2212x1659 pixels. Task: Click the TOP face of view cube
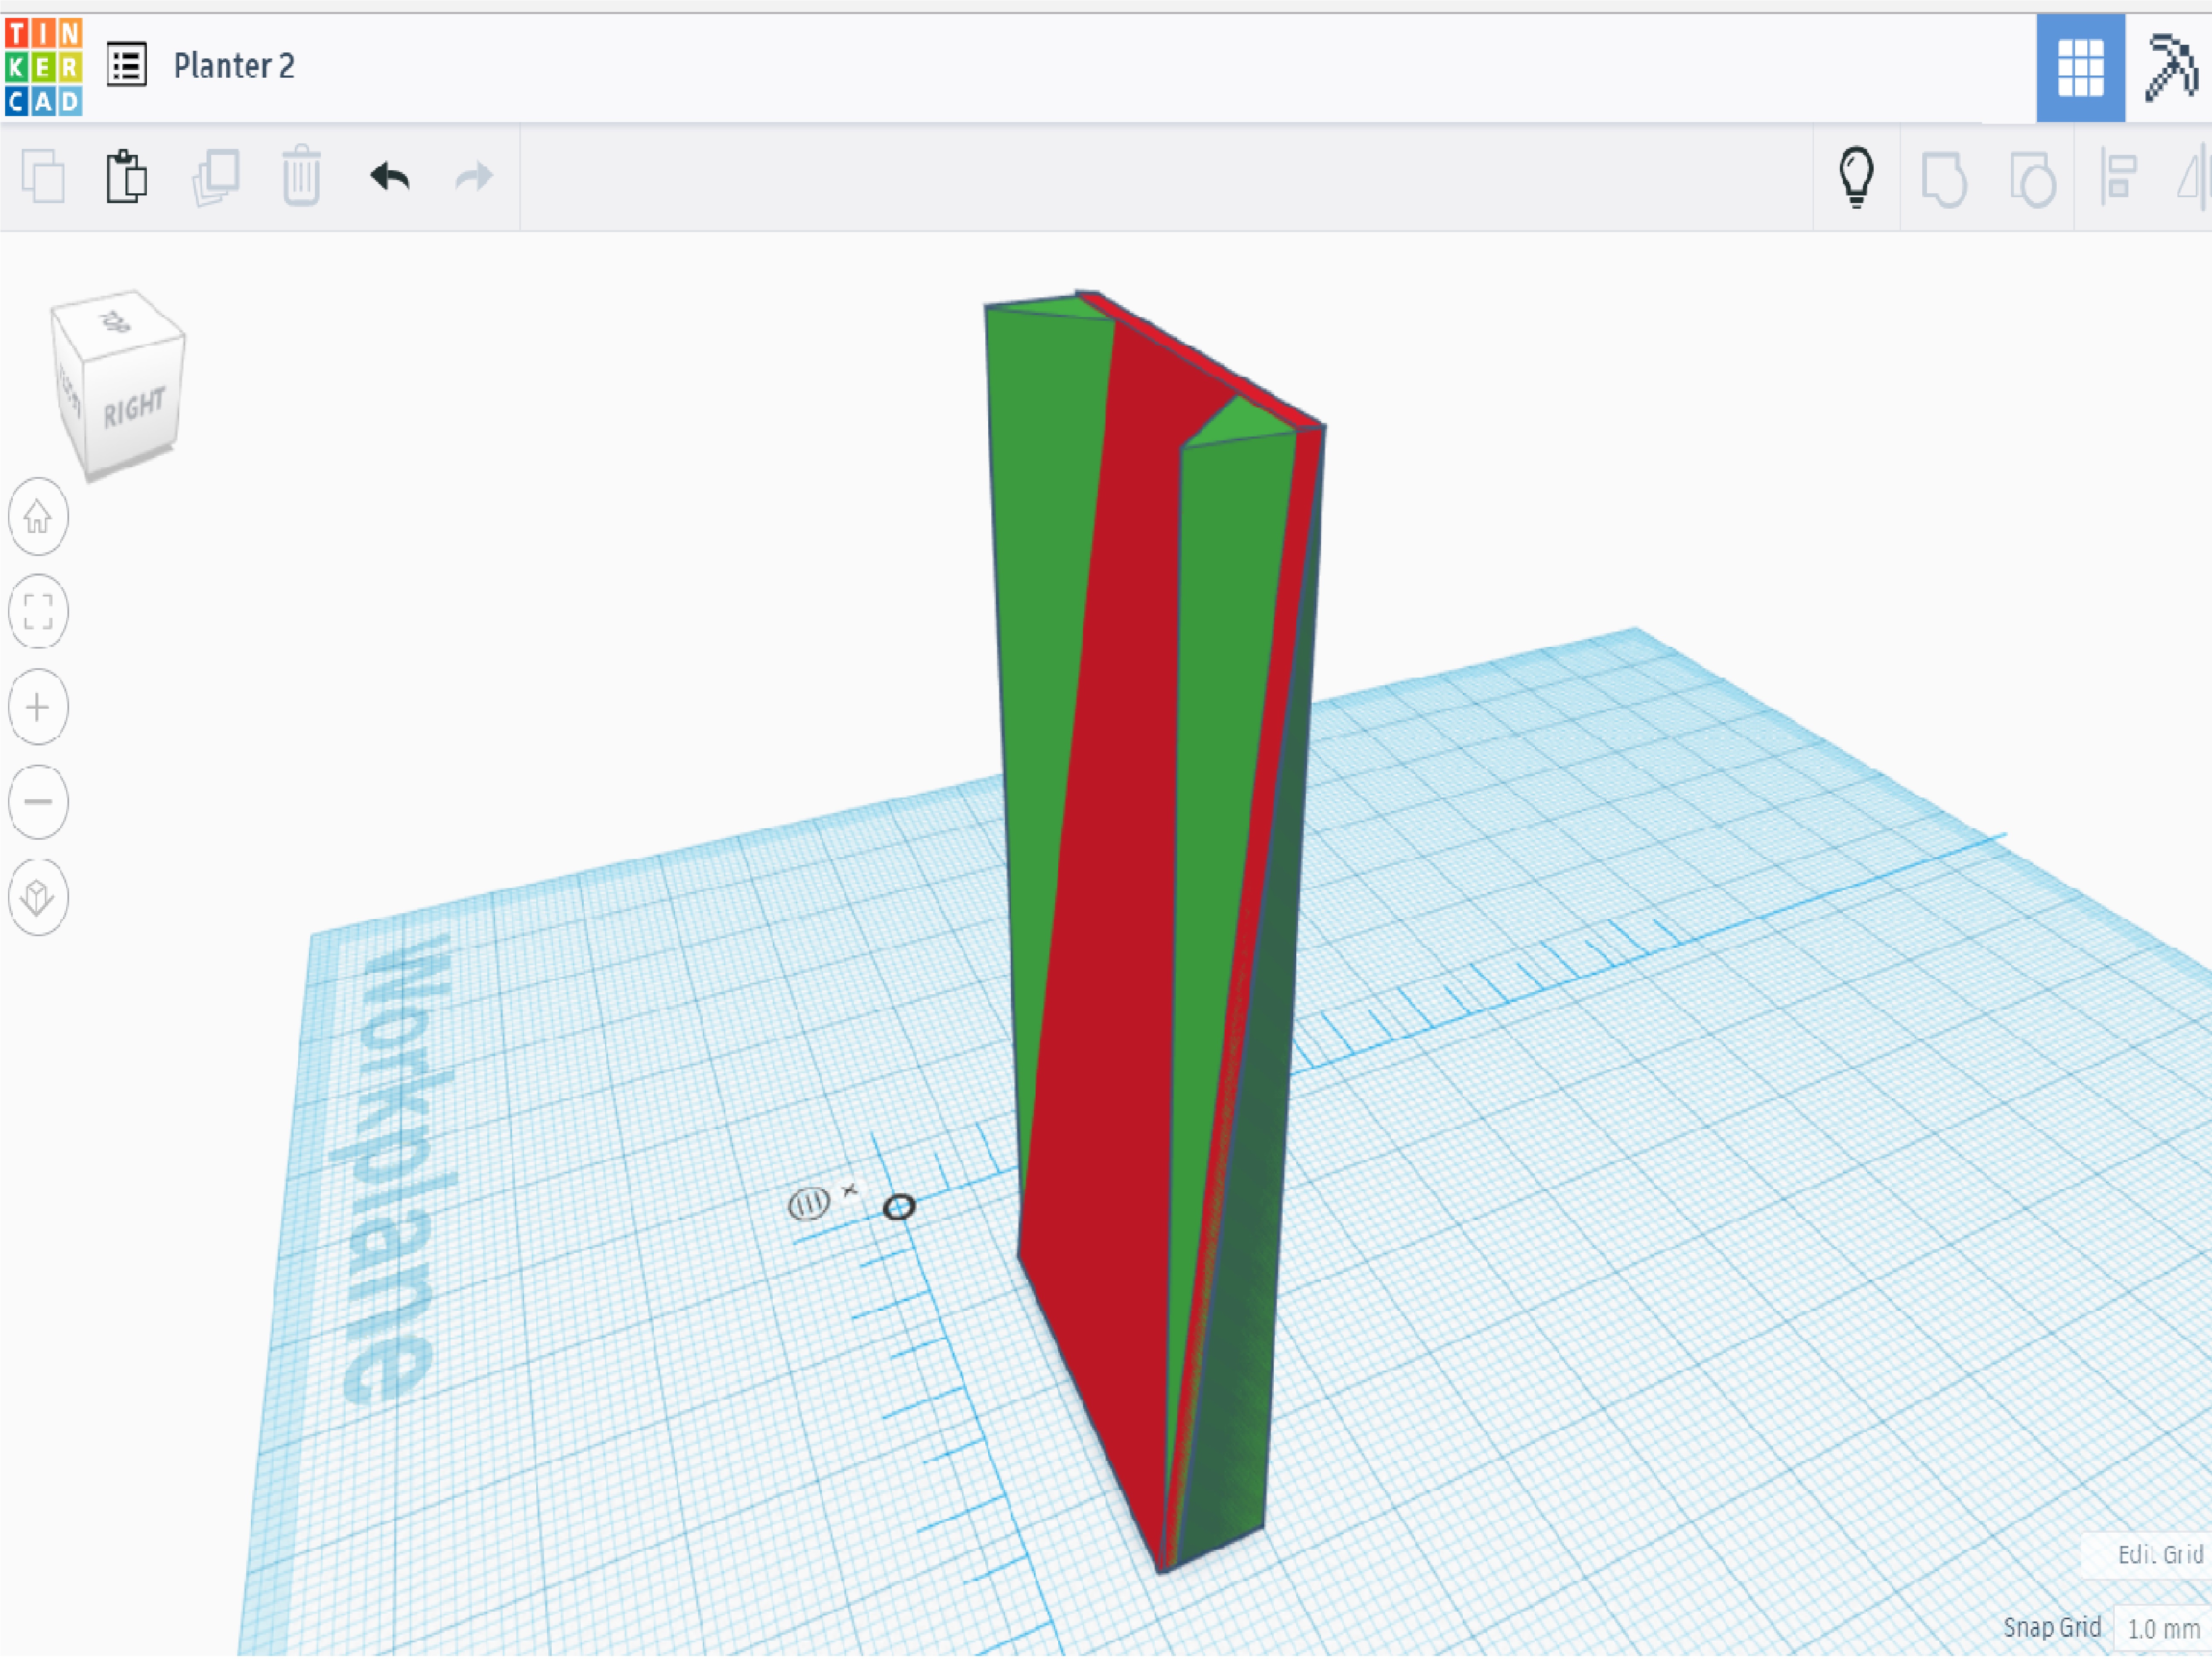[x=116, y=322]
